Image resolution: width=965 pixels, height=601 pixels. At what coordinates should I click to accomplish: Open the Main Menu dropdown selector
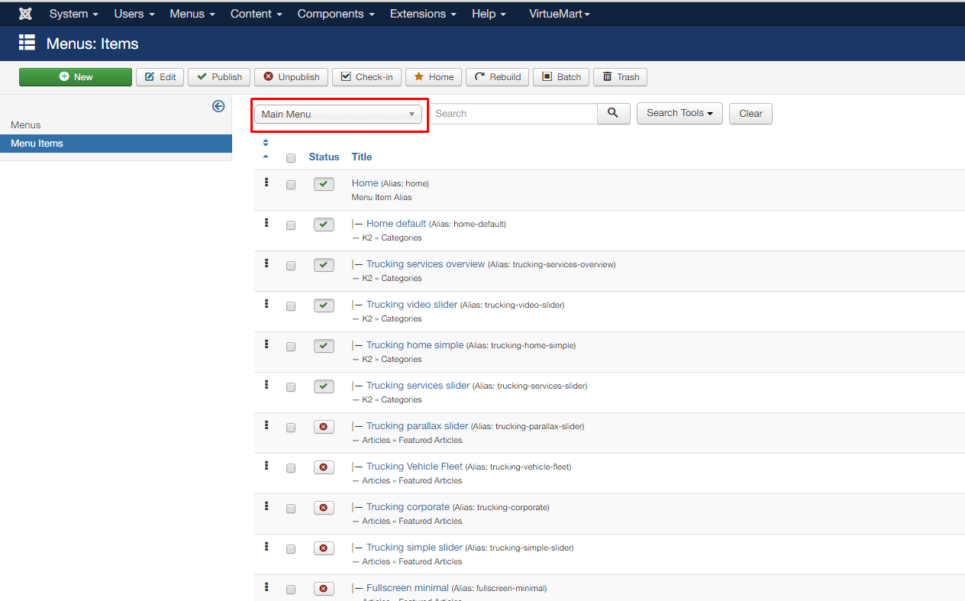click(x=338, y=115)
